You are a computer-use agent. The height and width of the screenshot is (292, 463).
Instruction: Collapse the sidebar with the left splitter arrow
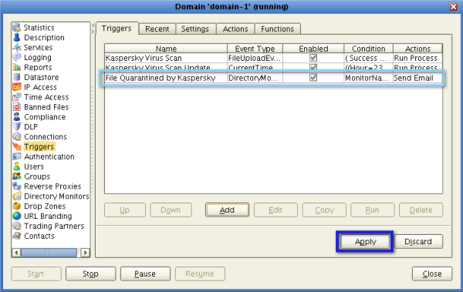pyautogui.click(x=93, y=26)
